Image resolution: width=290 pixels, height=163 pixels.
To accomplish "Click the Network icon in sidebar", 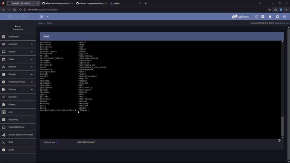I will tap(4, 67).
